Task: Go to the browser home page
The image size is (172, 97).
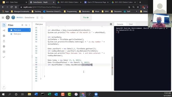Action: coord(16,7)
